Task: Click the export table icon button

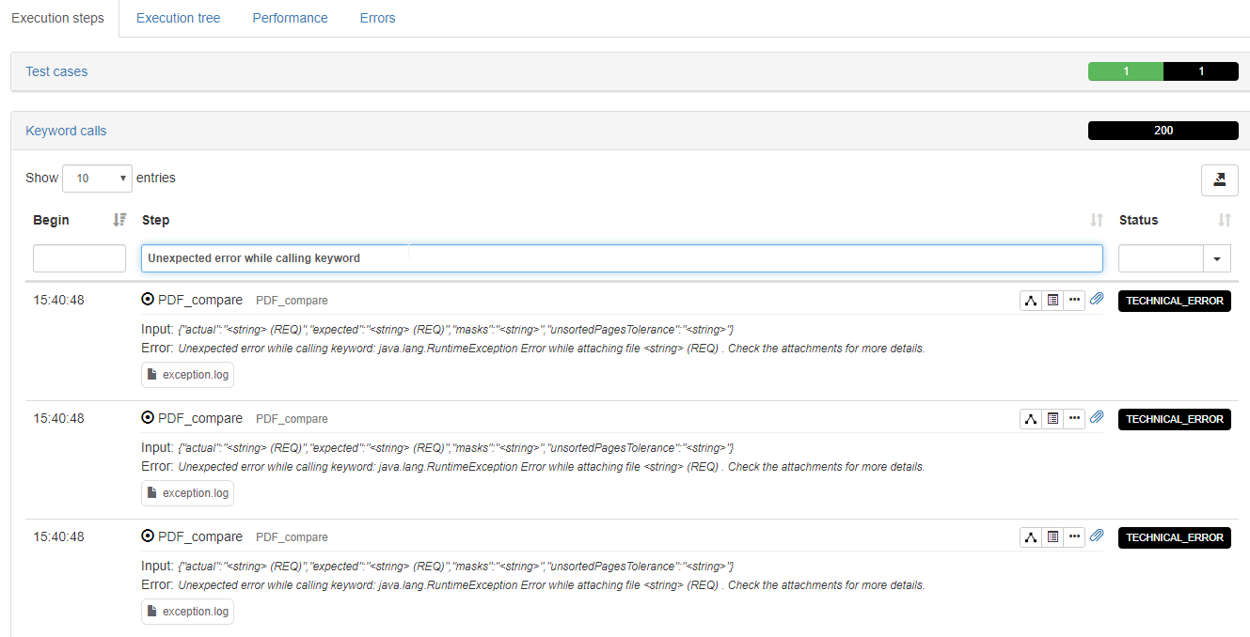Action: [1220, 179]
